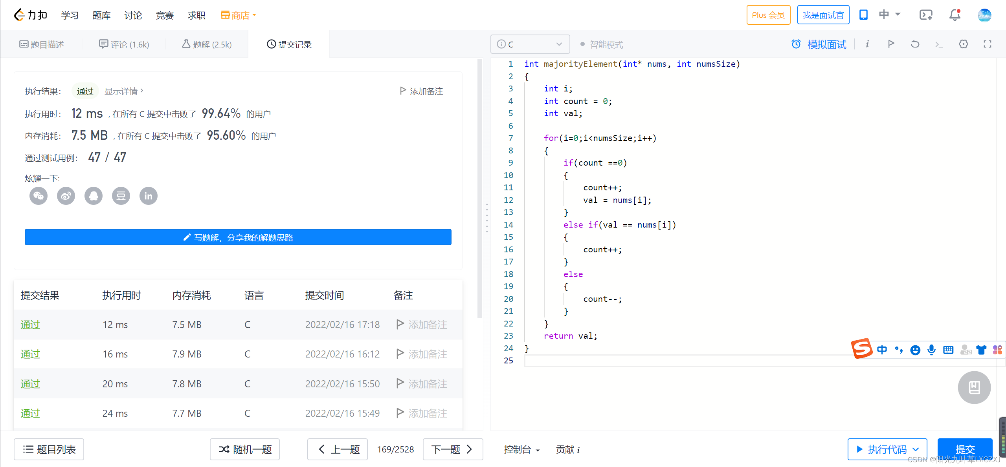Share result to WeChat

pos(39,196)
